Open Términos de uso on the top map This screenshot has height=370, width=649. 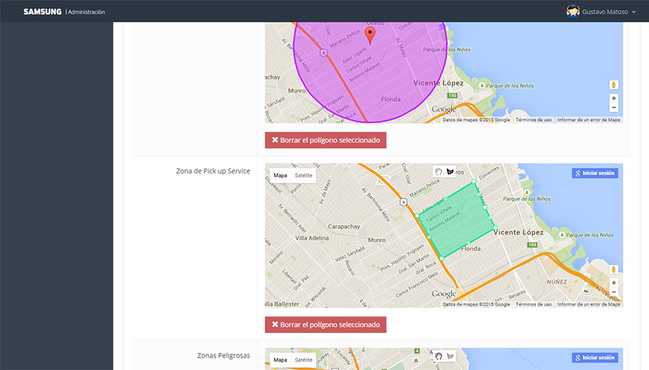pyautogui.click(x=534, y=120)
